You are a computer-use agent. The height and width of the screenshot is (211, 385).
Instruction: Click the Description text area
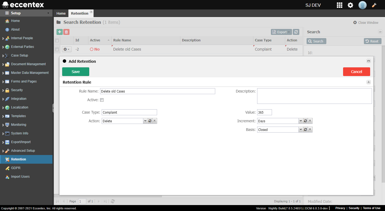314,96
